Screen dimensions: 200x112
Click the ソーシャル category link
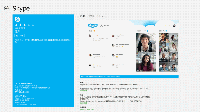click(x=23, y=96)
